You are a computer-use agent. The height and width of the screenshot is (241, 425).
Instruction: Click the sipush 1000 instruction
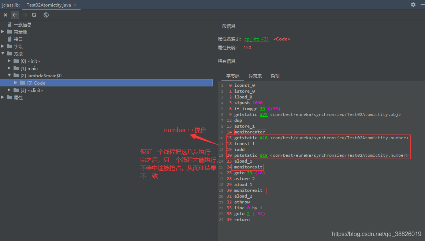pos(248,103)
